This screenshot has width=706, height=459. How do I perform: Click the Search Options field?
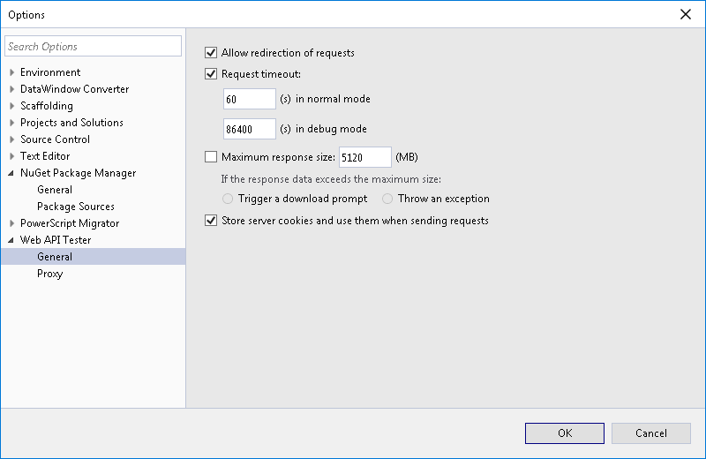click(93, 46)
